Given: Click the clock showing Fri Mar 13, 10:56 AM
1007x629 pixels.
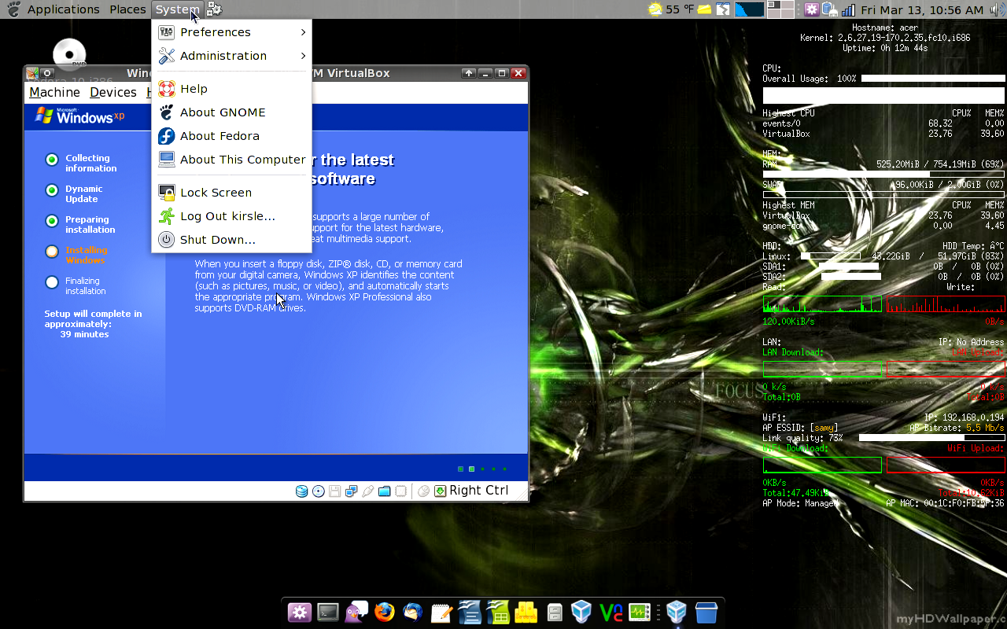Looking at the screenshot, I should (922, 9).
